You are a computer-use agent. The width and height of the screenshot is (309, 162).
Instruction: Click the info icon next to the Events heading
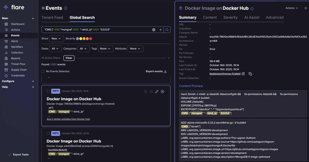(x=66, y=8)
